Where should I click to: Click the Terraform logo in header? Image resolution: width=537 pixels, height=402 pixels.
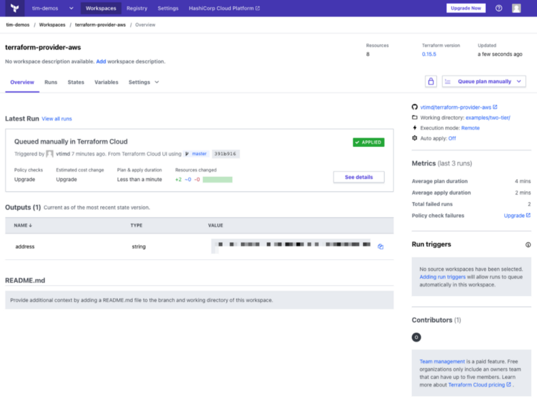(x=14, y=8)
